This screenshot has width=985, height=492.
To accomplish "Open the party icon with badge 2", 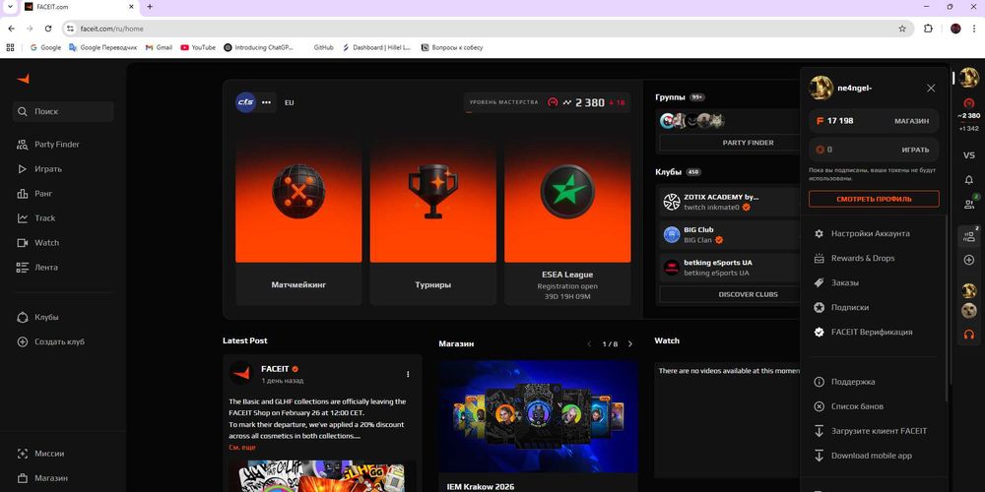I will coord(968,236).
